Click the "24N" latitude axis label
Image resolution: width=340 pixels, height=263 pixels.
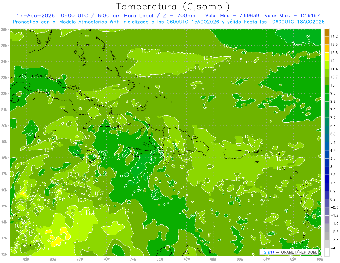coord(4,62)
